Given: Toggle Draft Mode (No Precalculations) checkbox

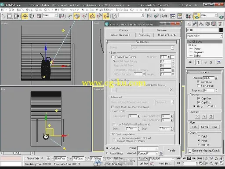Looking at the screenshot, I should coord(112,107).
